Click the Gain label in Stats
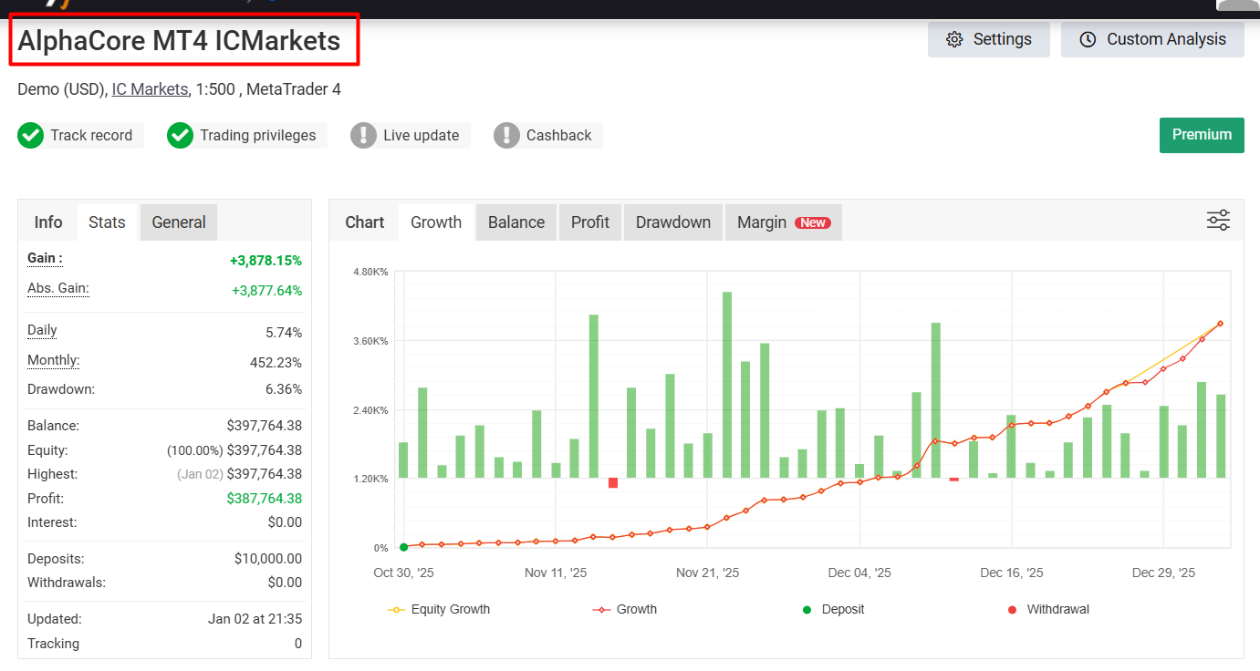1260x671 pixels. pyautogui.click(x=45, y=258)
